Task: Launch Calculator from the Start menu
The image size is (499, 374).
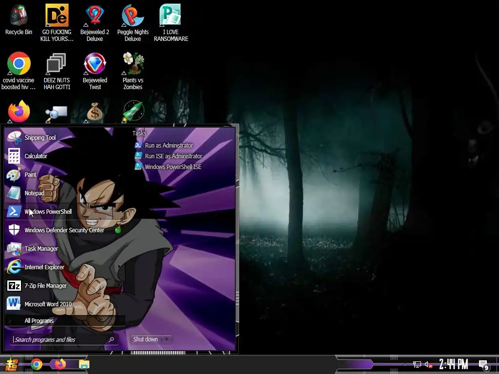Action: [x=65, y=156]
